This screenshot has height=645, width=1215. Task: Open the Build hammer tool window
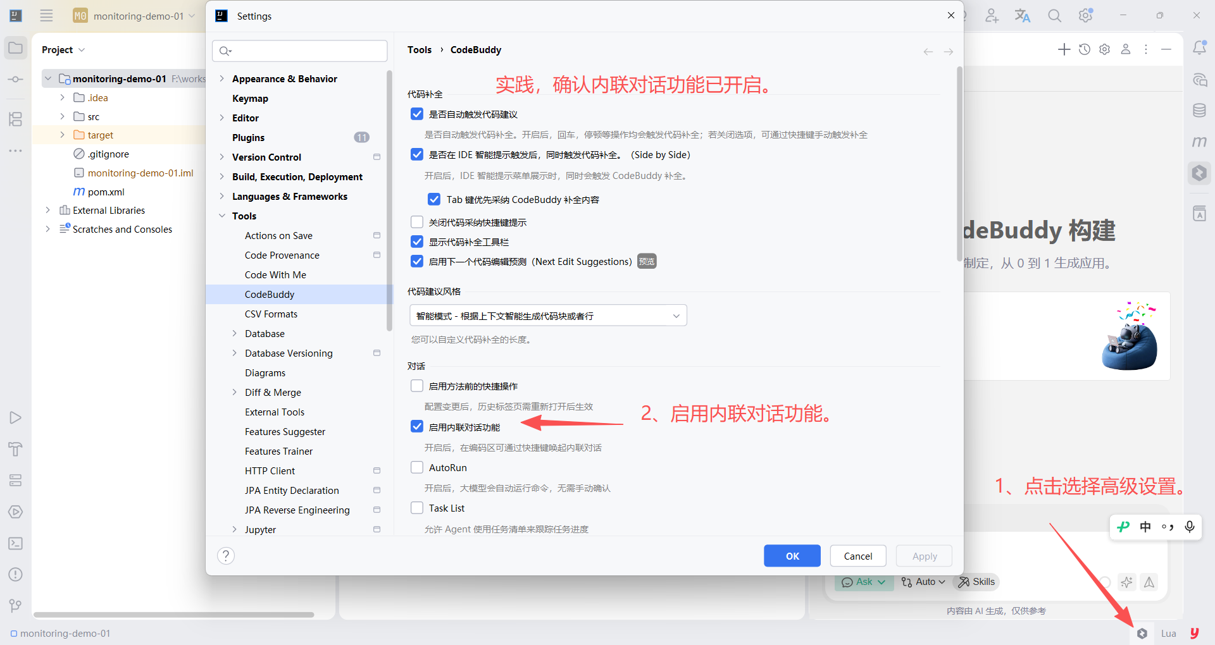16,449
